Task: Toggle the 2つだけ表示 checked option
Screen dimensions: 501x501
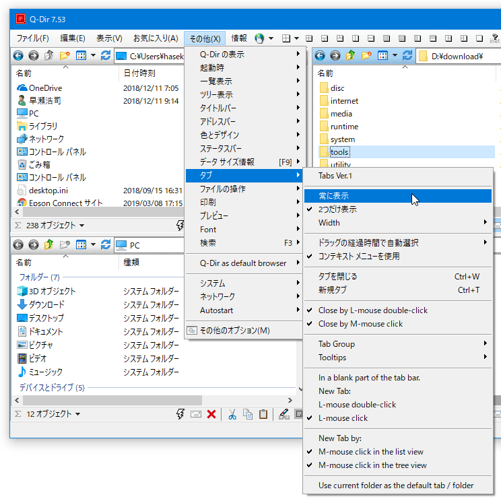Action: tap(398, 209)
